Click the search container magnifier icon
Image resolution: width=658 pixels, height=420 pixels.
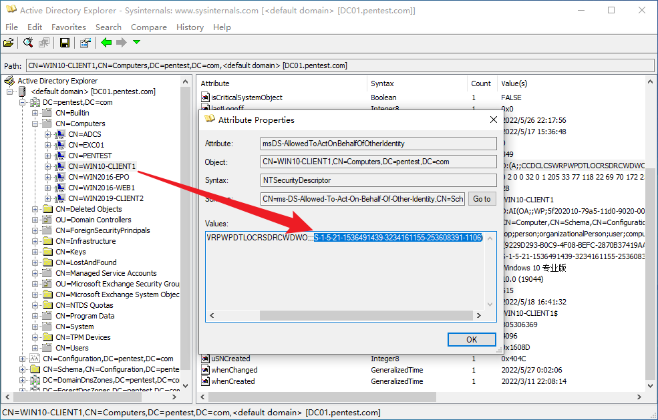[28, 42]
